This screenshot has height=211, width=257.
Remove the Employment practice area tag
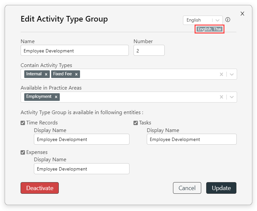(56, 97)
